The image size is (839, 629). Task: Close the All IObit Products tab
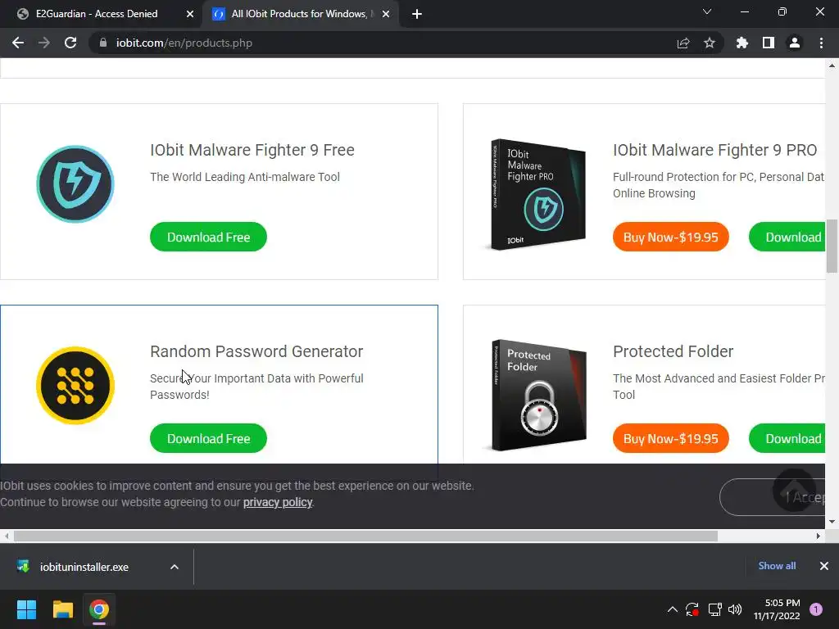pos(386,14)
